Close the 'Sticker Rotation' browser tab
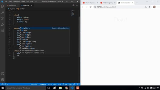Viewport: 160px width, 90px height. 132,3
